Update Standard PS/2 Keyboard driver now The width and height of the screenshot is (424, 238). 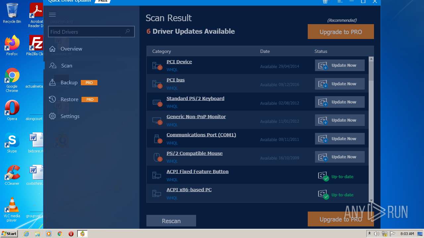pos(340,102)
